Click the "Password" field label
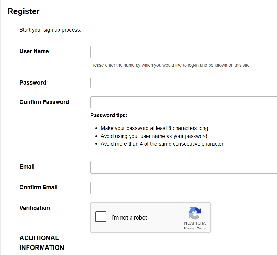277x255 pixels. point(33,83)
